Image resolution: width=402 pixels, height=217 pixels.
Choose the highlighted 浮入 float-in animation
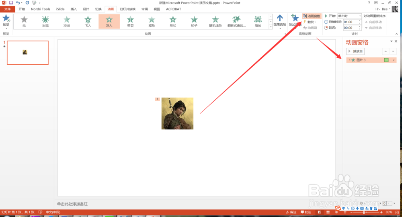coord(109,21)
